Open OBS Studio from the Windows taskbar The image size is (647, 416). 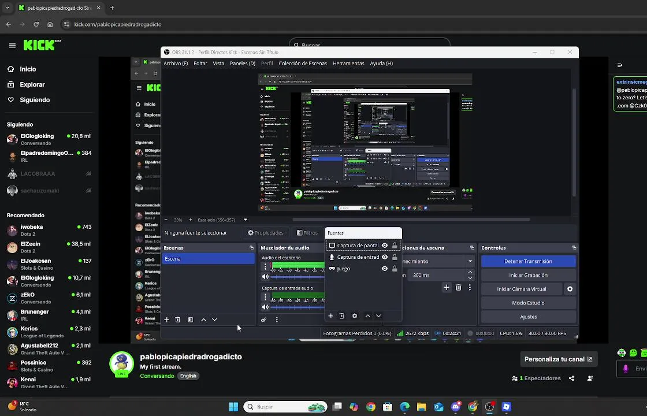[489, 407]
